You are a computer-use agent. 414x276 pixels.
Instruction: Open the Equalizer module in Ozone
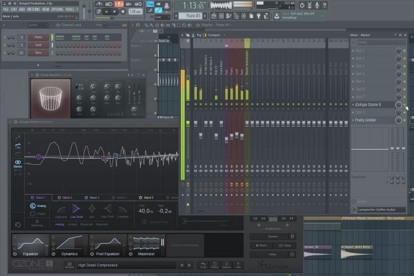tap(30, 246)
